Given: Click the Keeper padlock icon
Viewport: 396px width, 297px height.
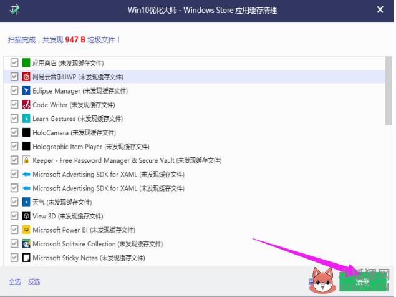Looking at the screenshot, I should tap(26, 160).
